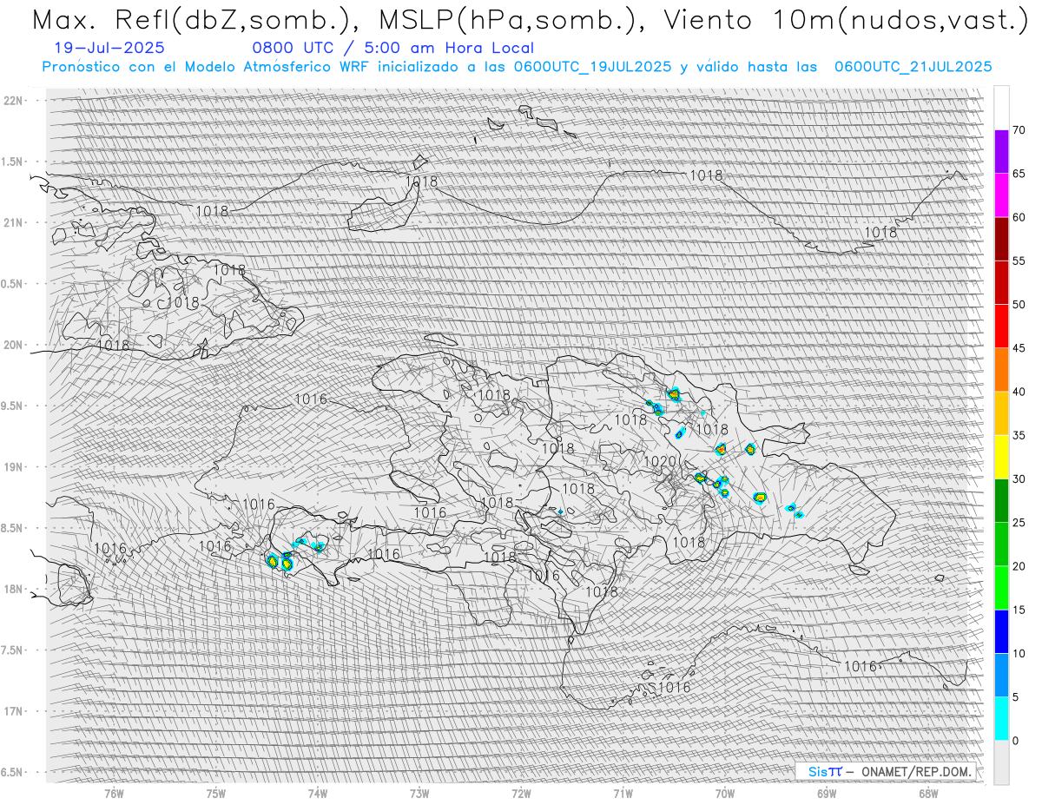
Task: Click the gray below-0 swatch at the colorbar bottom
Action: click(x=1001, y=762)
